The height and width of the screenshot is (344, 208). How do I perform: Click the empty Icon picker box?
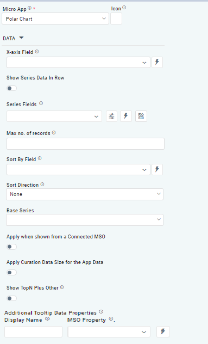116,19
